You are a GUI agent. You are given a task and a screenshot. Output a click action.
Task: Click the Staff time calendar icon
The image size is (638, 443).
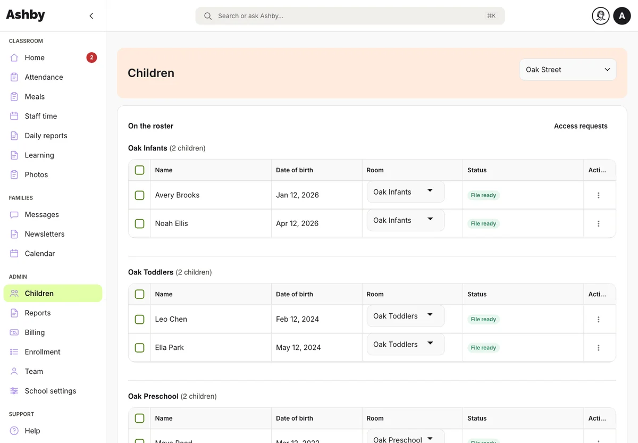14,116
